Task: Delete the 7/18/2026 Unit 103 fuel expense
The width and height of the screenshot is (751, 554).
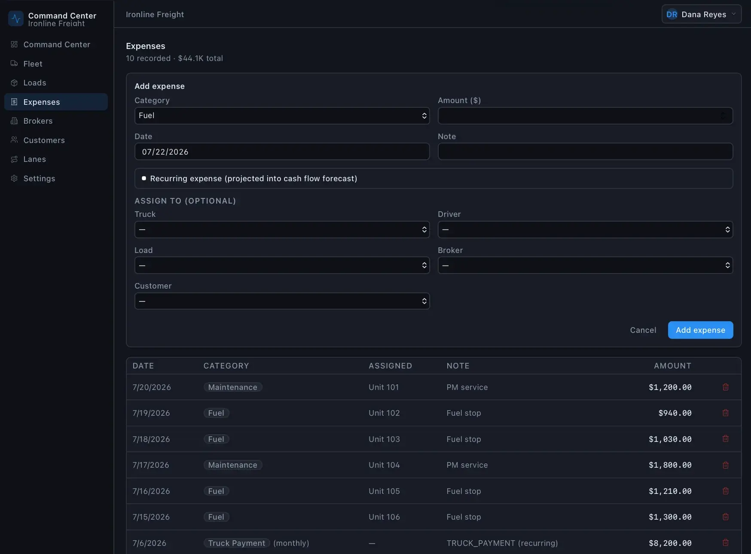Action: pyautogui.click(x=726, y=439)
